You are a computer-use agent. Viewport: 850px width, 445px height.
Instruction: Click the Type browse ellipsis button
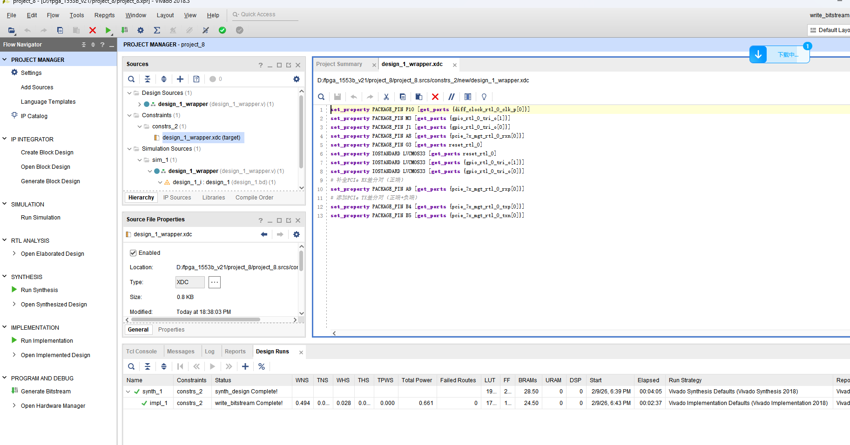pyautogui.click(x=215, y=282)
